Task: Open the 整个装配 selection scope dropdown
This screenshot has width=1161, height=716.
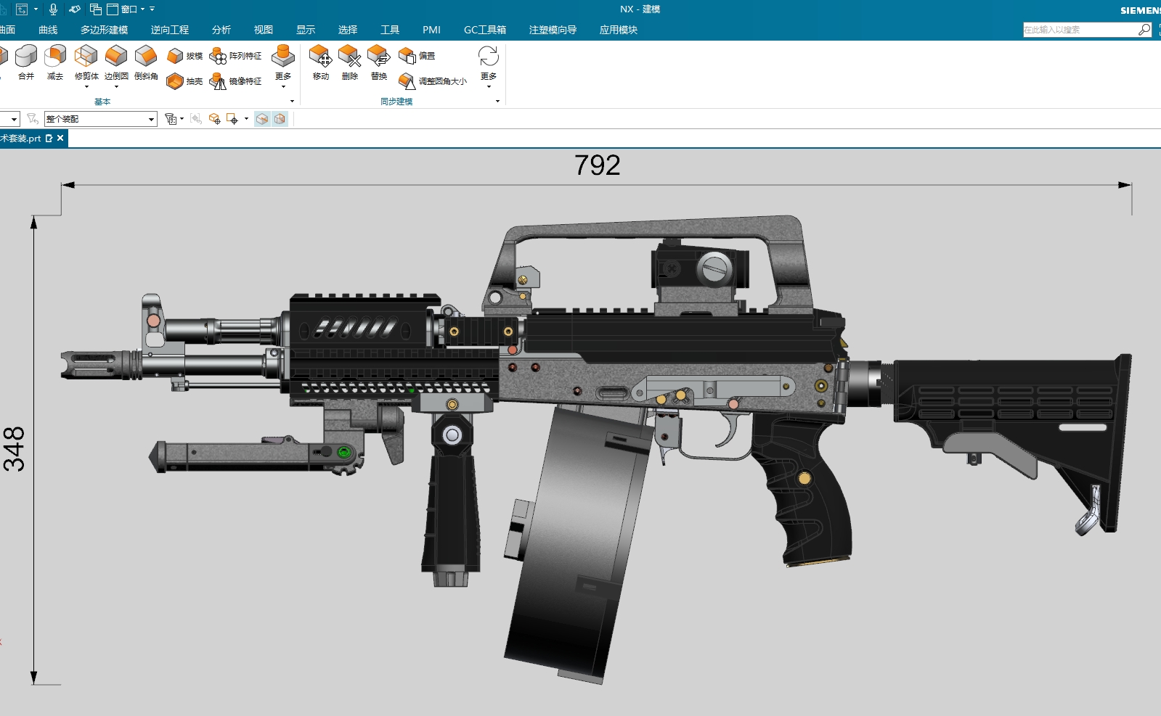Action: click(101, 119)
